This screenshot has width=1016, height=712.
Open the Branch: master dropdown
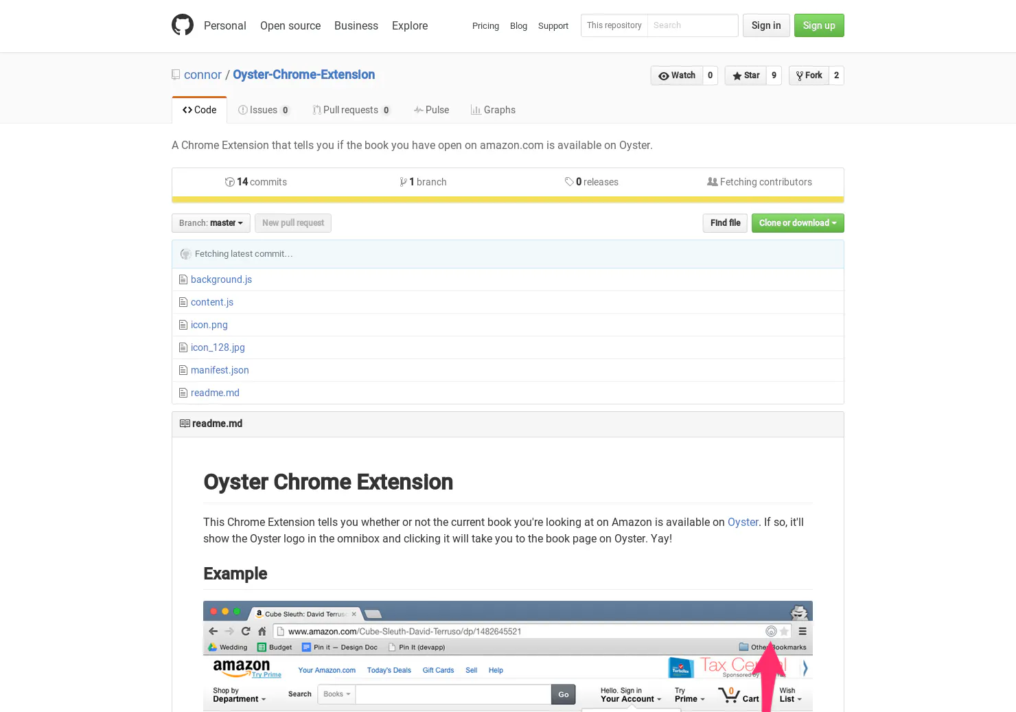[211, 223]
